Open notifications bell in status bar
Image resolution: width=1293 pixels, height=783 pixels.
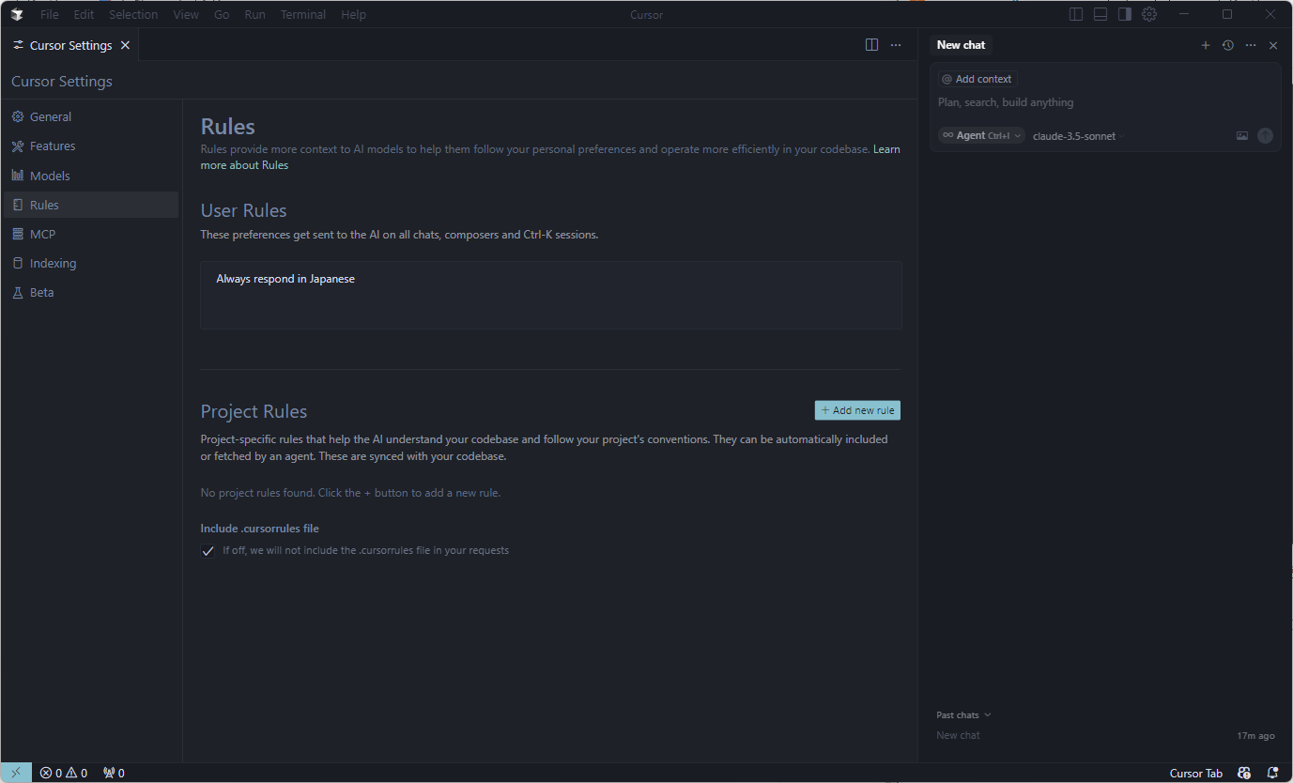point(1272,773)
